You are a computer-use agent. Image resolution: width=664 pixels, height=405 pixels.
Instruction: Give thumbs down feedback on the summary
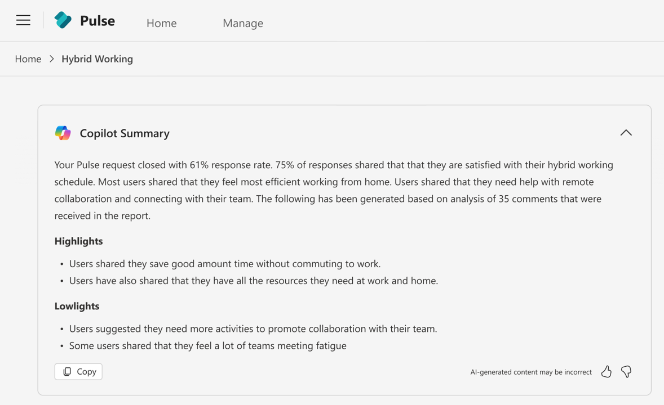(626, 371)
